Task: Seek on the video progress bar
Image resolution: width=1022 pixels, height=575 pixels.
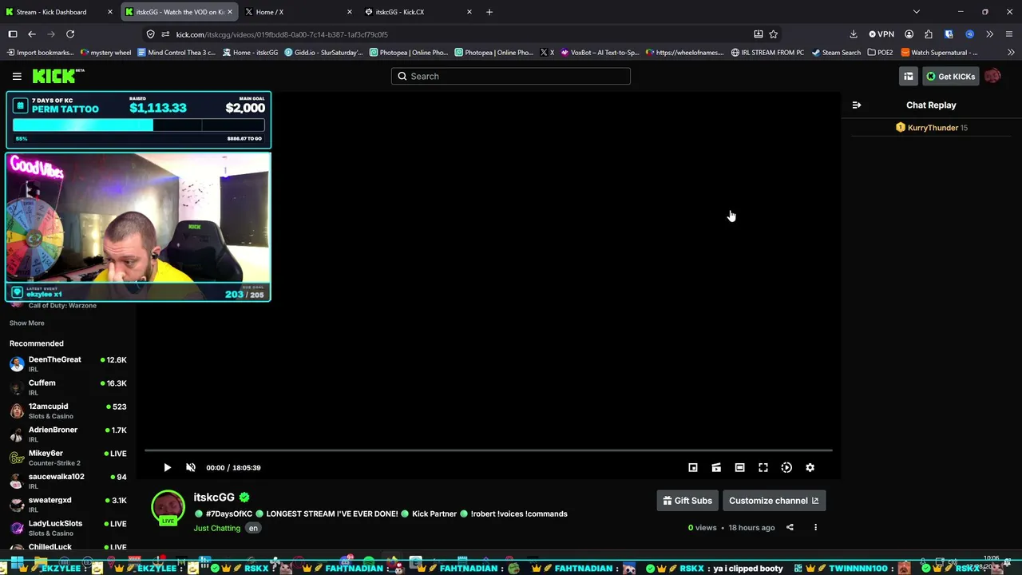Action: [x=488, y=451]
